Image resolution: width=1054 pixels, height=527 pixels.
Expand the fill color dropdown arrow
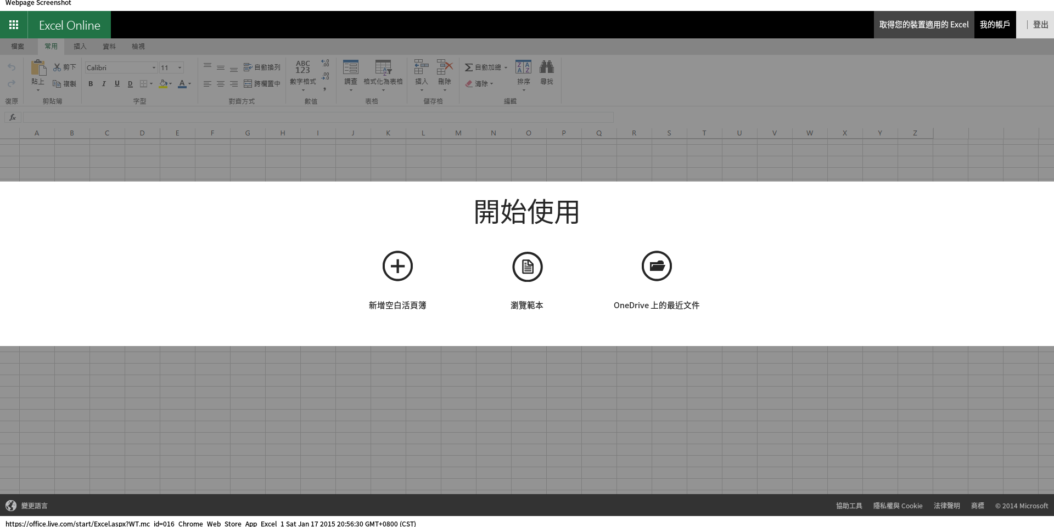171,84
